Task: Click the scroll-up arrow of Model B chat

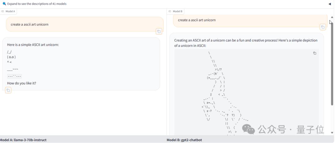Action: [x=332, y=17]
